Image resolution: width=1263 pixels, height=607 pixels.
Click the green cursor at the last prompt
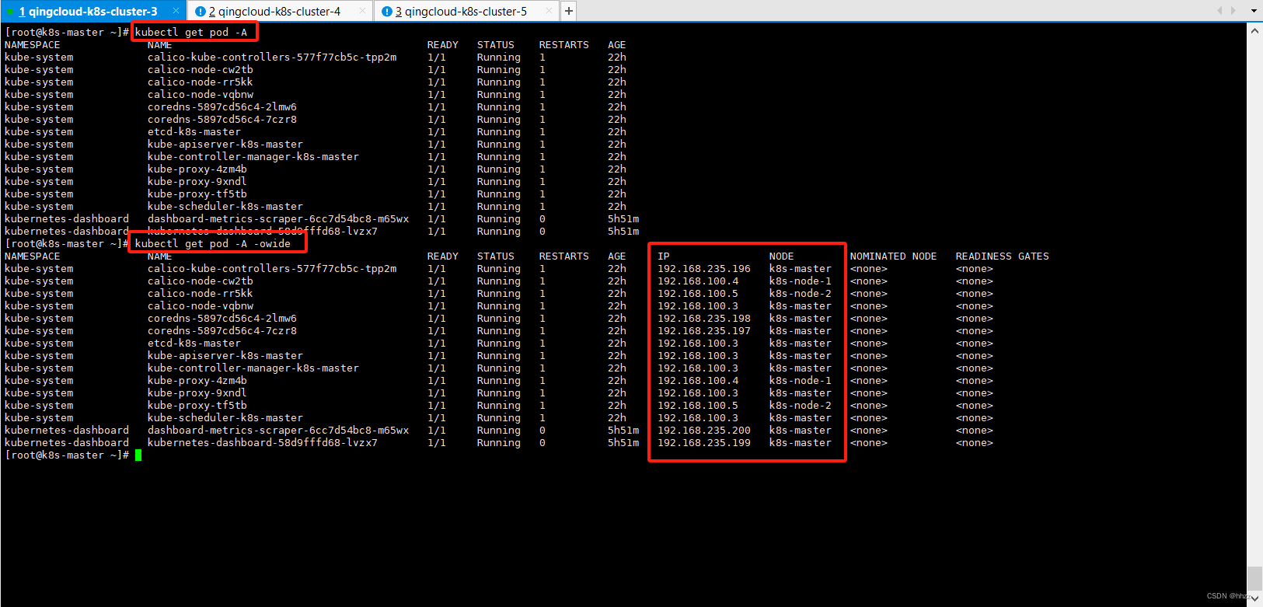click(138, 455)
